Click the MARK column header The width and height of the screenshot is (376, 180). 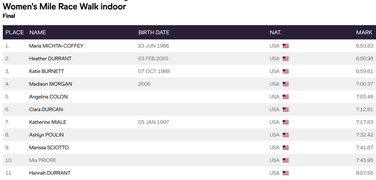tap(364, 32)
